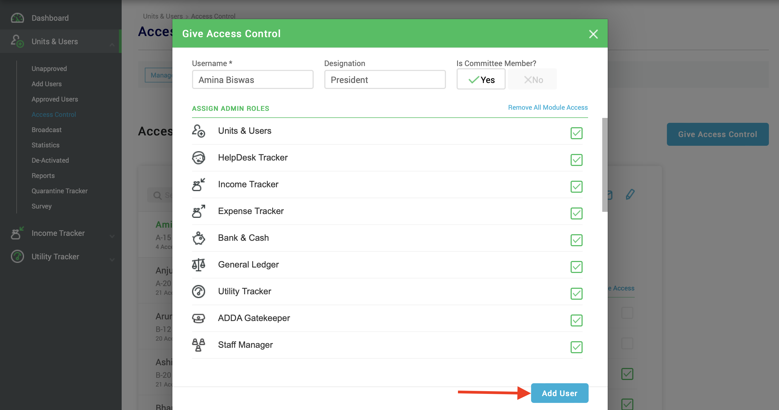Viewport: 779px width, 410px height.
Task: Click the Units & Users breadcrumb link
Action: (x=163, y=16)
